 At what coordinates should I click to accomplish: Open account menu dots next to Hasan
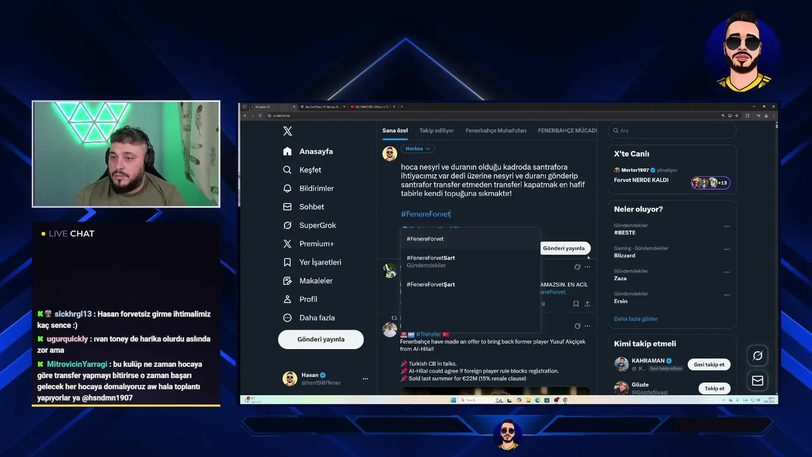(x=365, y=379)
